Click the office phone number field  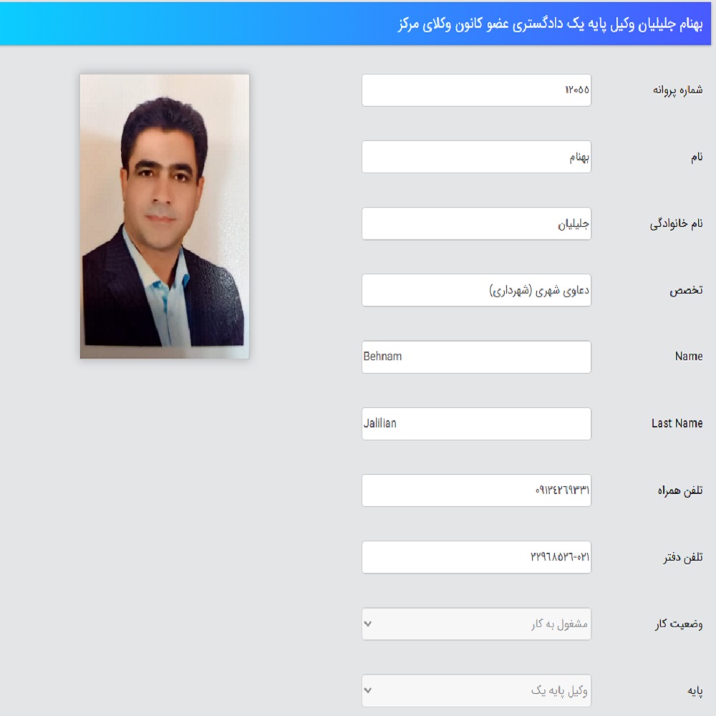(476, 557)
